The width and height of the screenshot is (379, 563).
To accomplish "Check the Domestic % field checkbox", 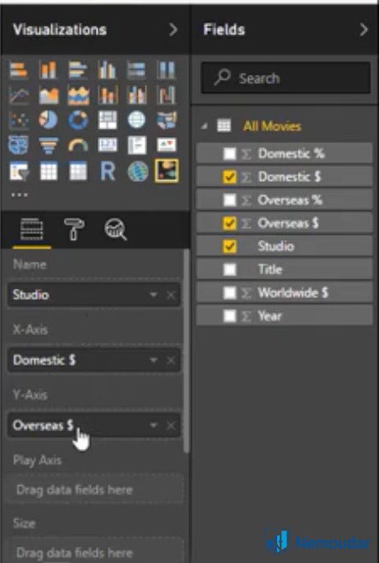I will click(x=229, y=153).
